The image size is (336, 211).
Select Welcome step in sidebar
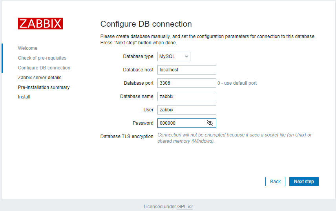27,48
